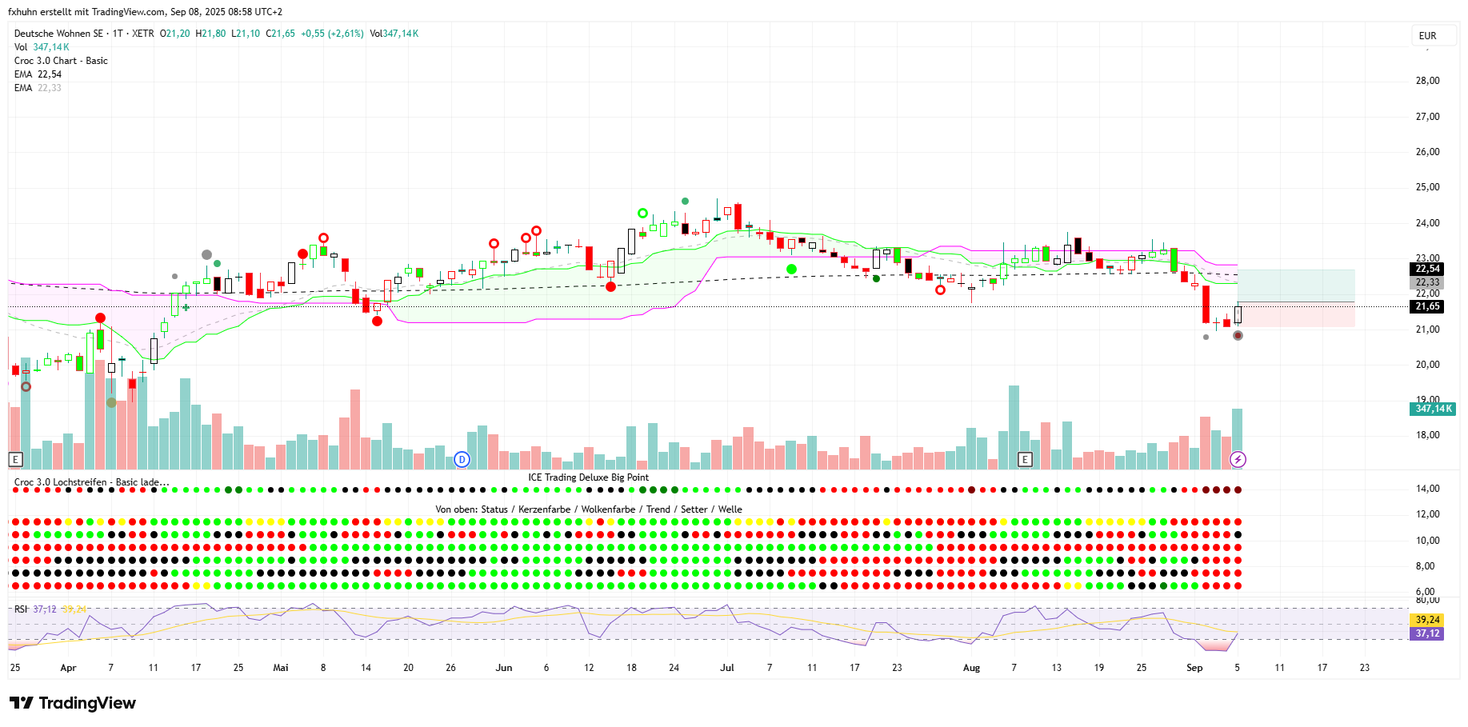
Task: Click the green profit target zone
Action: click(1296, 286)
